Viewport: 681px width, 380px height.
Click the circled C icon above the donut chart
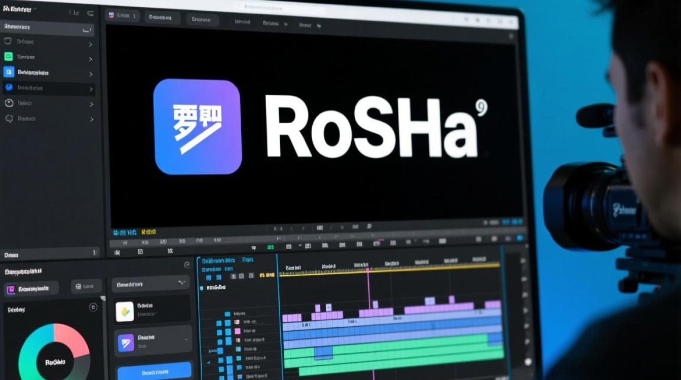93,307
